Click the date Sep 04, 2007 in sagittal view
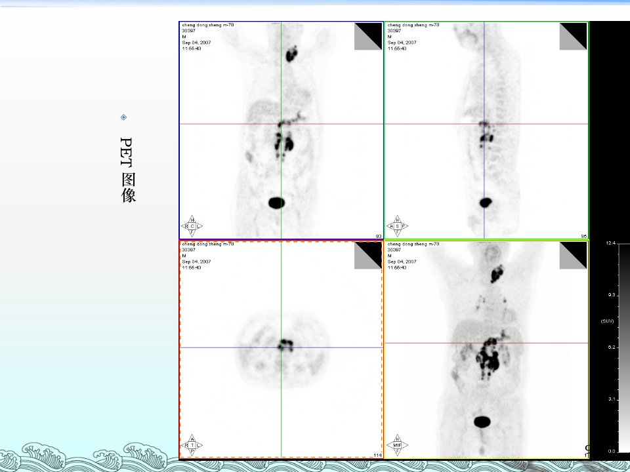The width and height of the screenshot is (630, 472). (x=402, y=43)
